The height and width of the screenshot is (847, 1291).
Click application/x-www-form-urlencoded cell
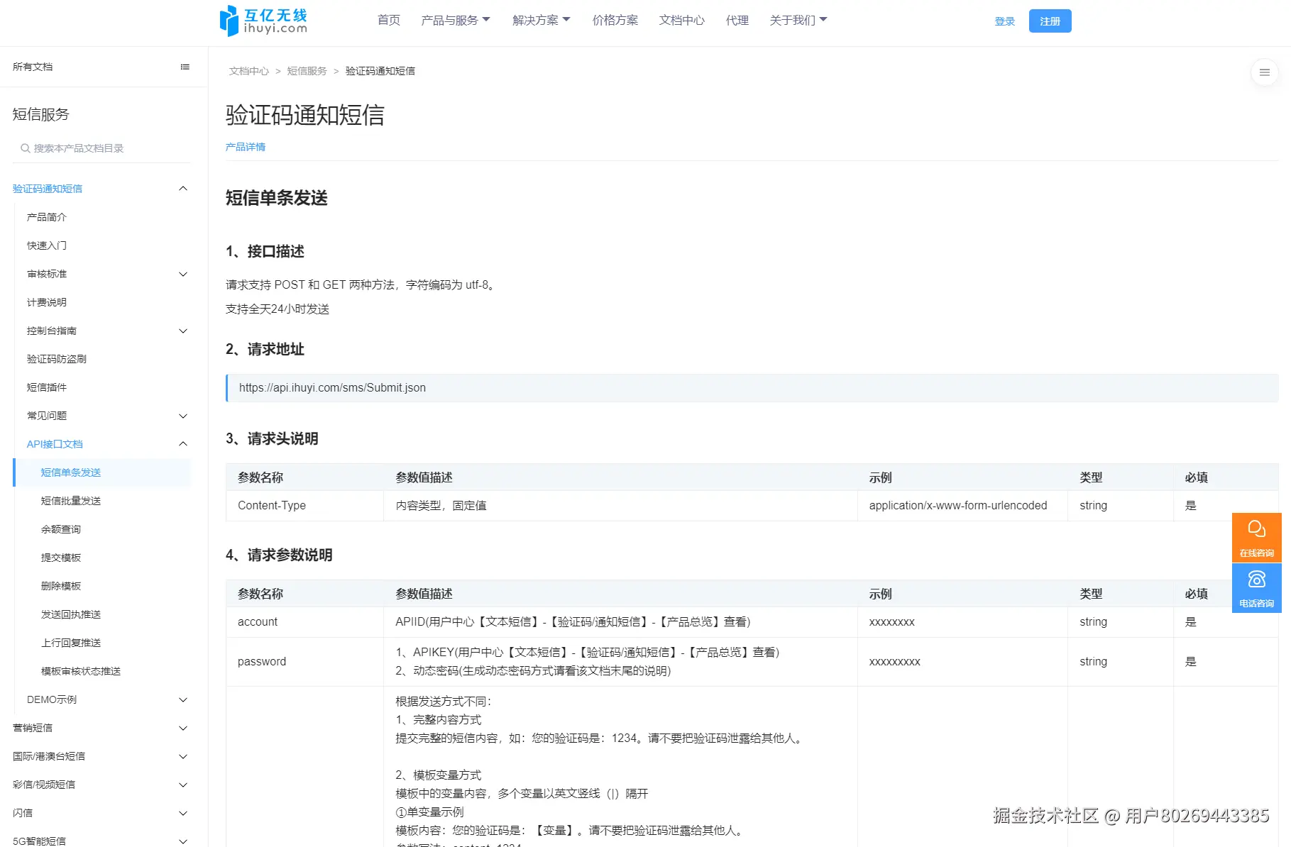click(x=962, y=506)
